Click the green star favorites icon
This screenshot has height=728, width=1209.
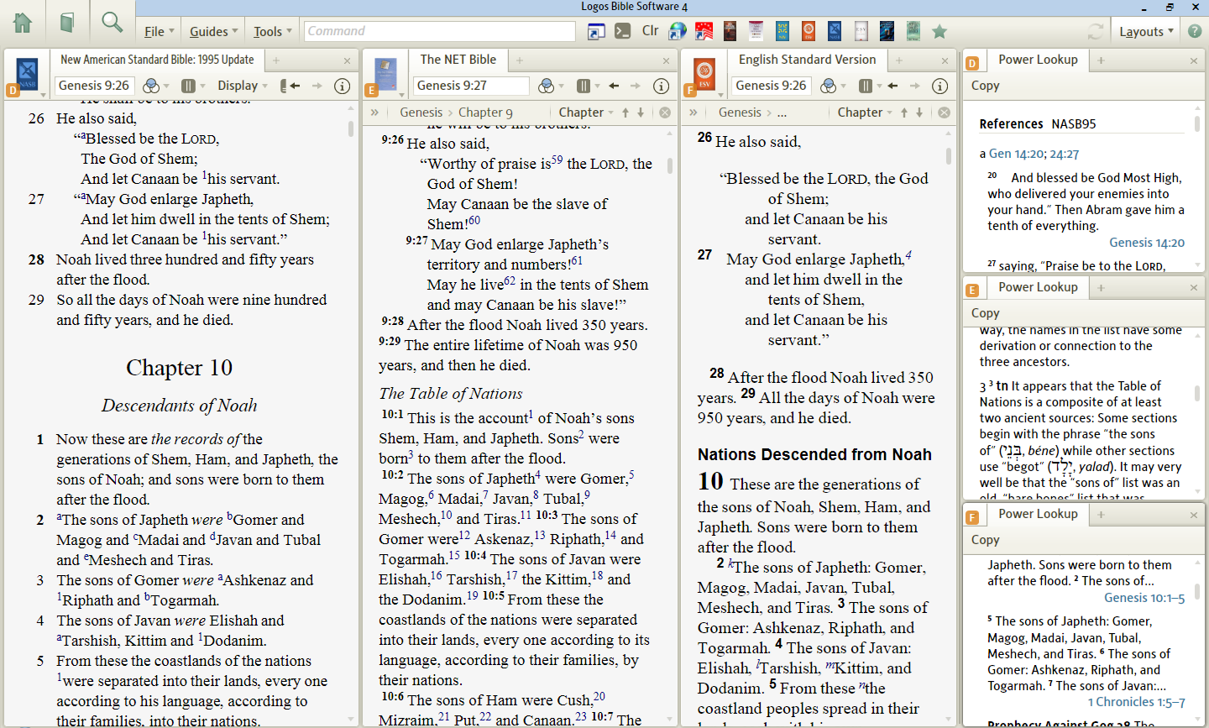coord(939,31)
